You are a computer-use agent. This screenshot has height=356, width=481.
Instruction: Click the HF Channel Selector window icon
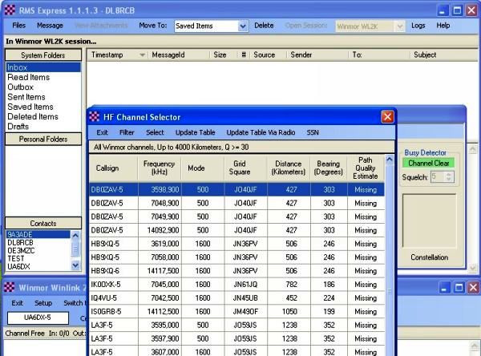pyautogui.click(x=95, y=117)
